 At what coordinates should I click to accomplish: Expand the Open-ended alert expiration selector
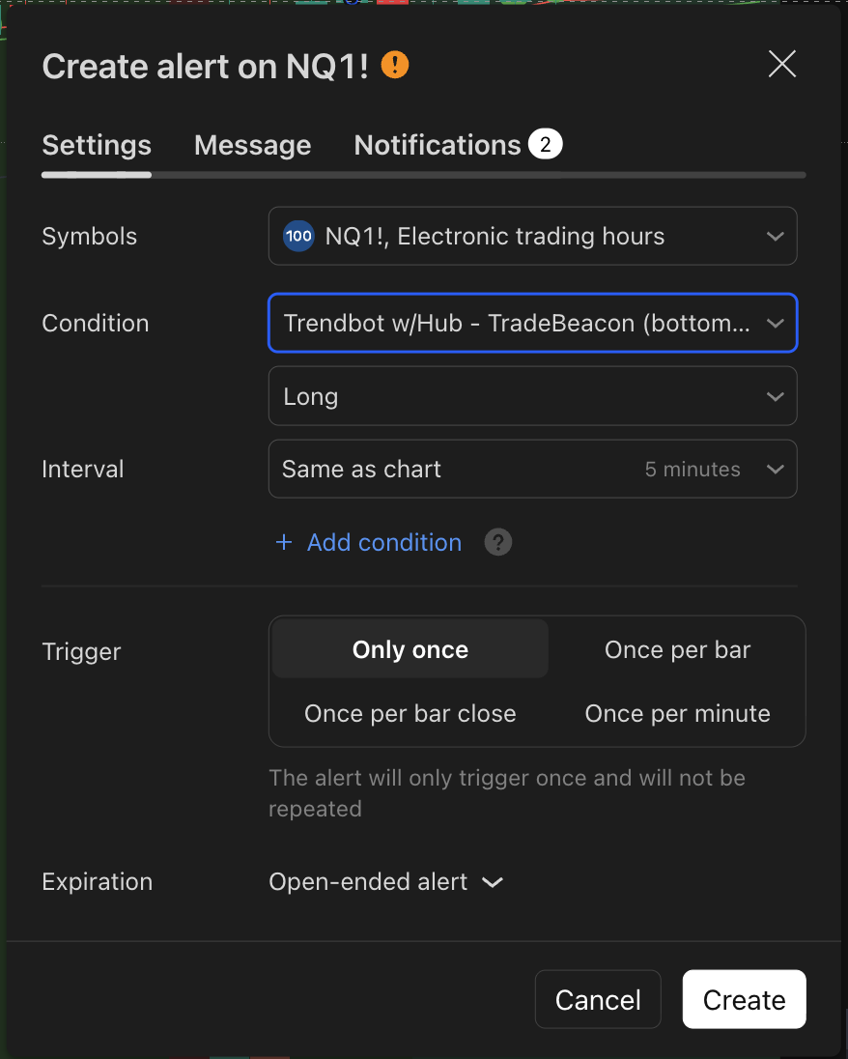coord(385,881)
